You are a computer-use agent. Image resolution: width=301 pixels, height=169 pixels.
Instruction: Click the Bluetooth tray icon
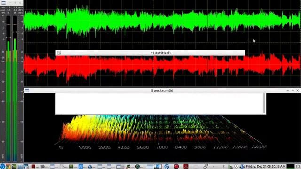click(224, 166)
